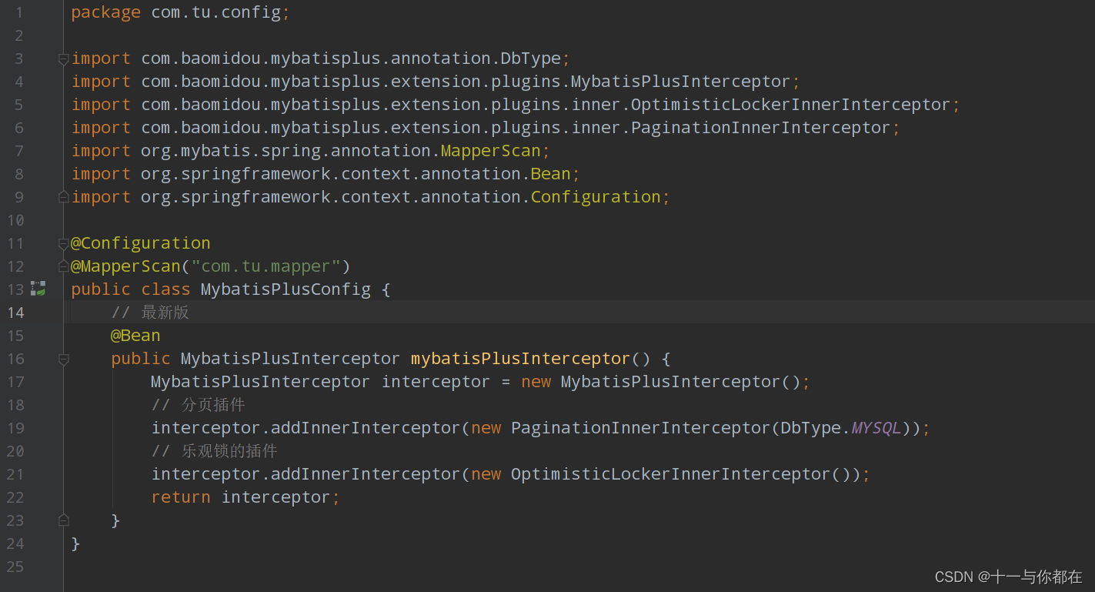Click PaginationInnerInterceptor constructor on line 19
Screen dimensions: 1095x592
click(x=640, y=428)
